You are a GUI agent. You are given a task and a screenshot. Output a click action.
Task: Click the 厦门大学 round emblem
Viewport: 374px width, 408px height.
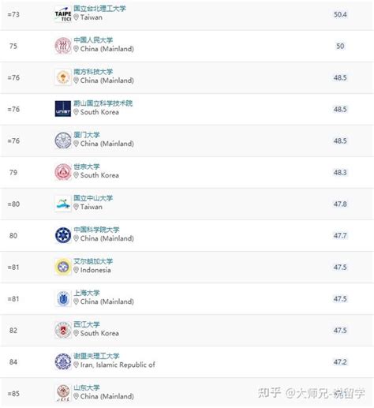tap(63, 140)
